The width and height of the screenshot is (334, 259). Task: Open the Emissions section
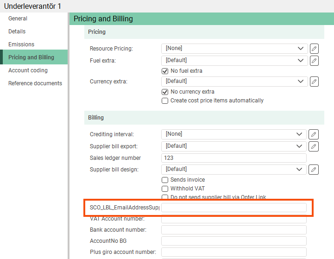[21, 44]
